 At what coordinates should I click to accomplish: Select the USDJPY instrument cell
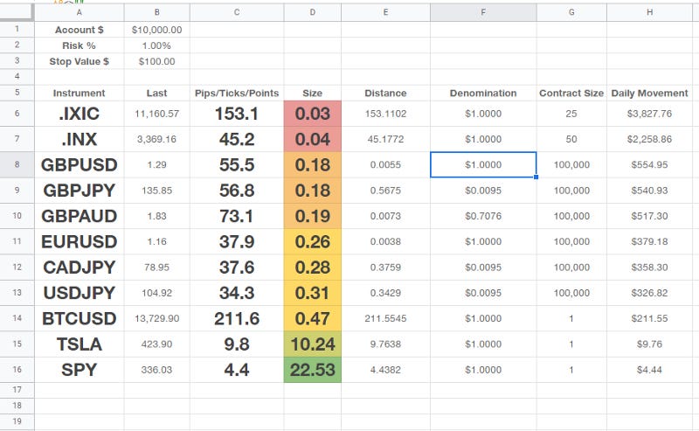80,293
